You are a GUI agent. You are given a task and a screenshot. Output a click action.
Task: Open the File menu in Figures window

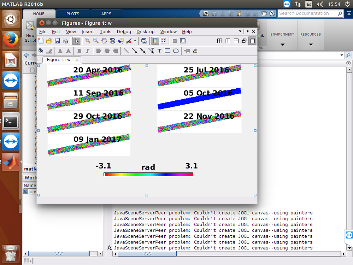click(43, 32)
